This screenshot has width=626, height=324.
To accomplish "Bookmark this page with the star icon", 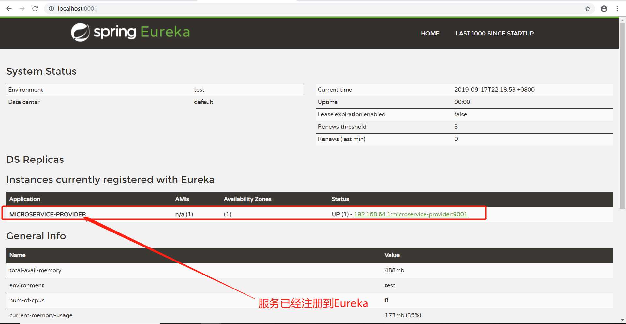I will (x=588, y=9).
